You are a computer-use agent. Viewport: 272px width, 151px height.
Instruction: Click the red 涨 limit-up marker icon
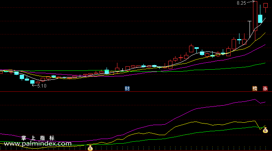[x=265, y=89]
